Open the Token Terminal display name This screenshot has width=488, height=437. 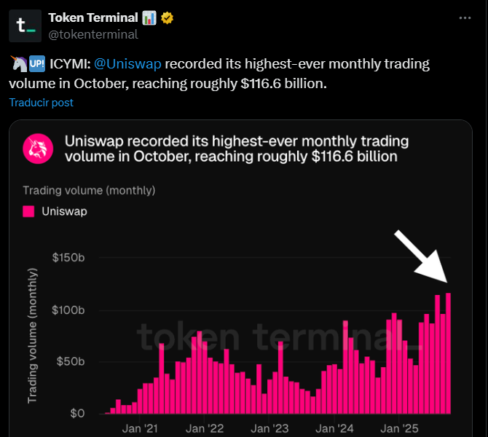point(93,17)
